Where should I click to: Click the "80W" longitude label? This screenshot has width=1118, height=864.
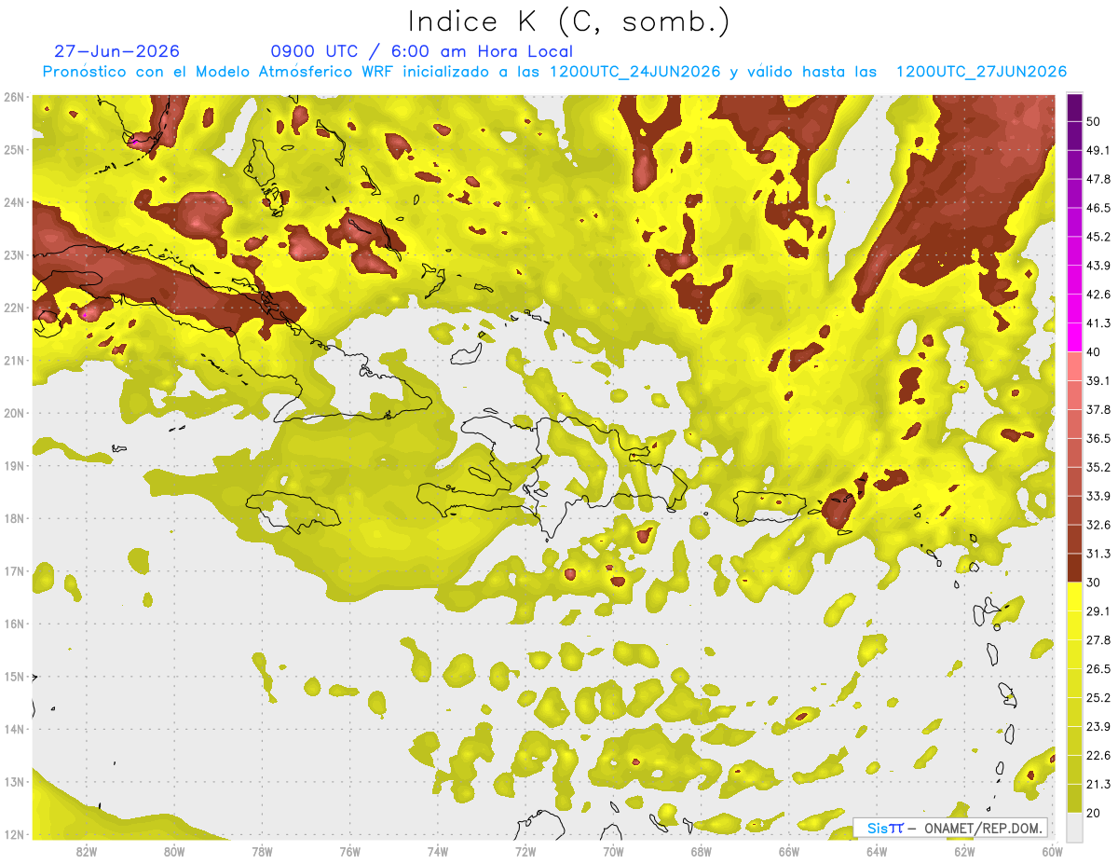coord(174,852)
